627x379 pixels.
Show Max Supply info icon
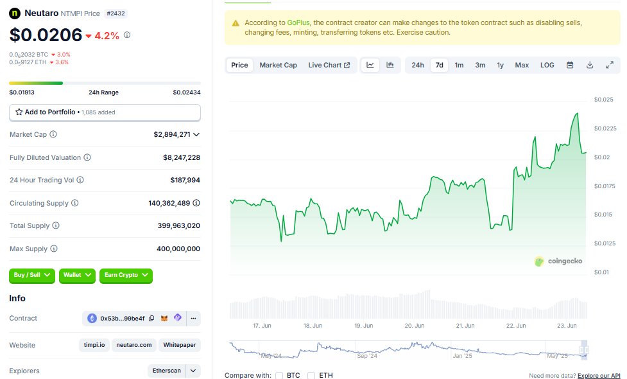[54, 249]
